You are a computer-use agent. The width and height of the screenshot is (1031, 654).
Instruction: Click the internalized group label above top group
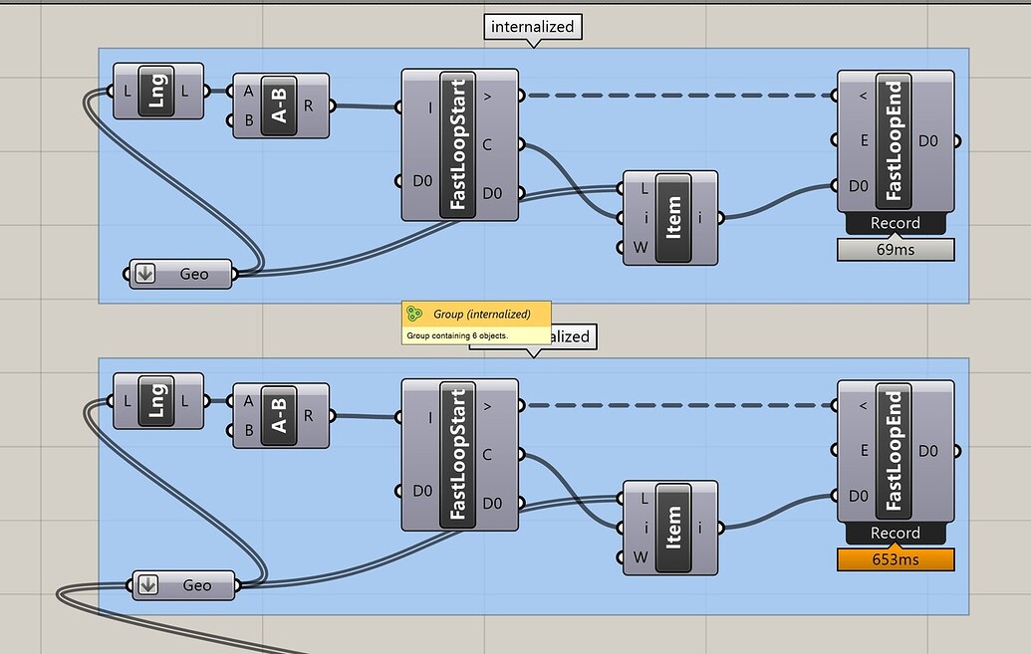[x=532, y=27]
